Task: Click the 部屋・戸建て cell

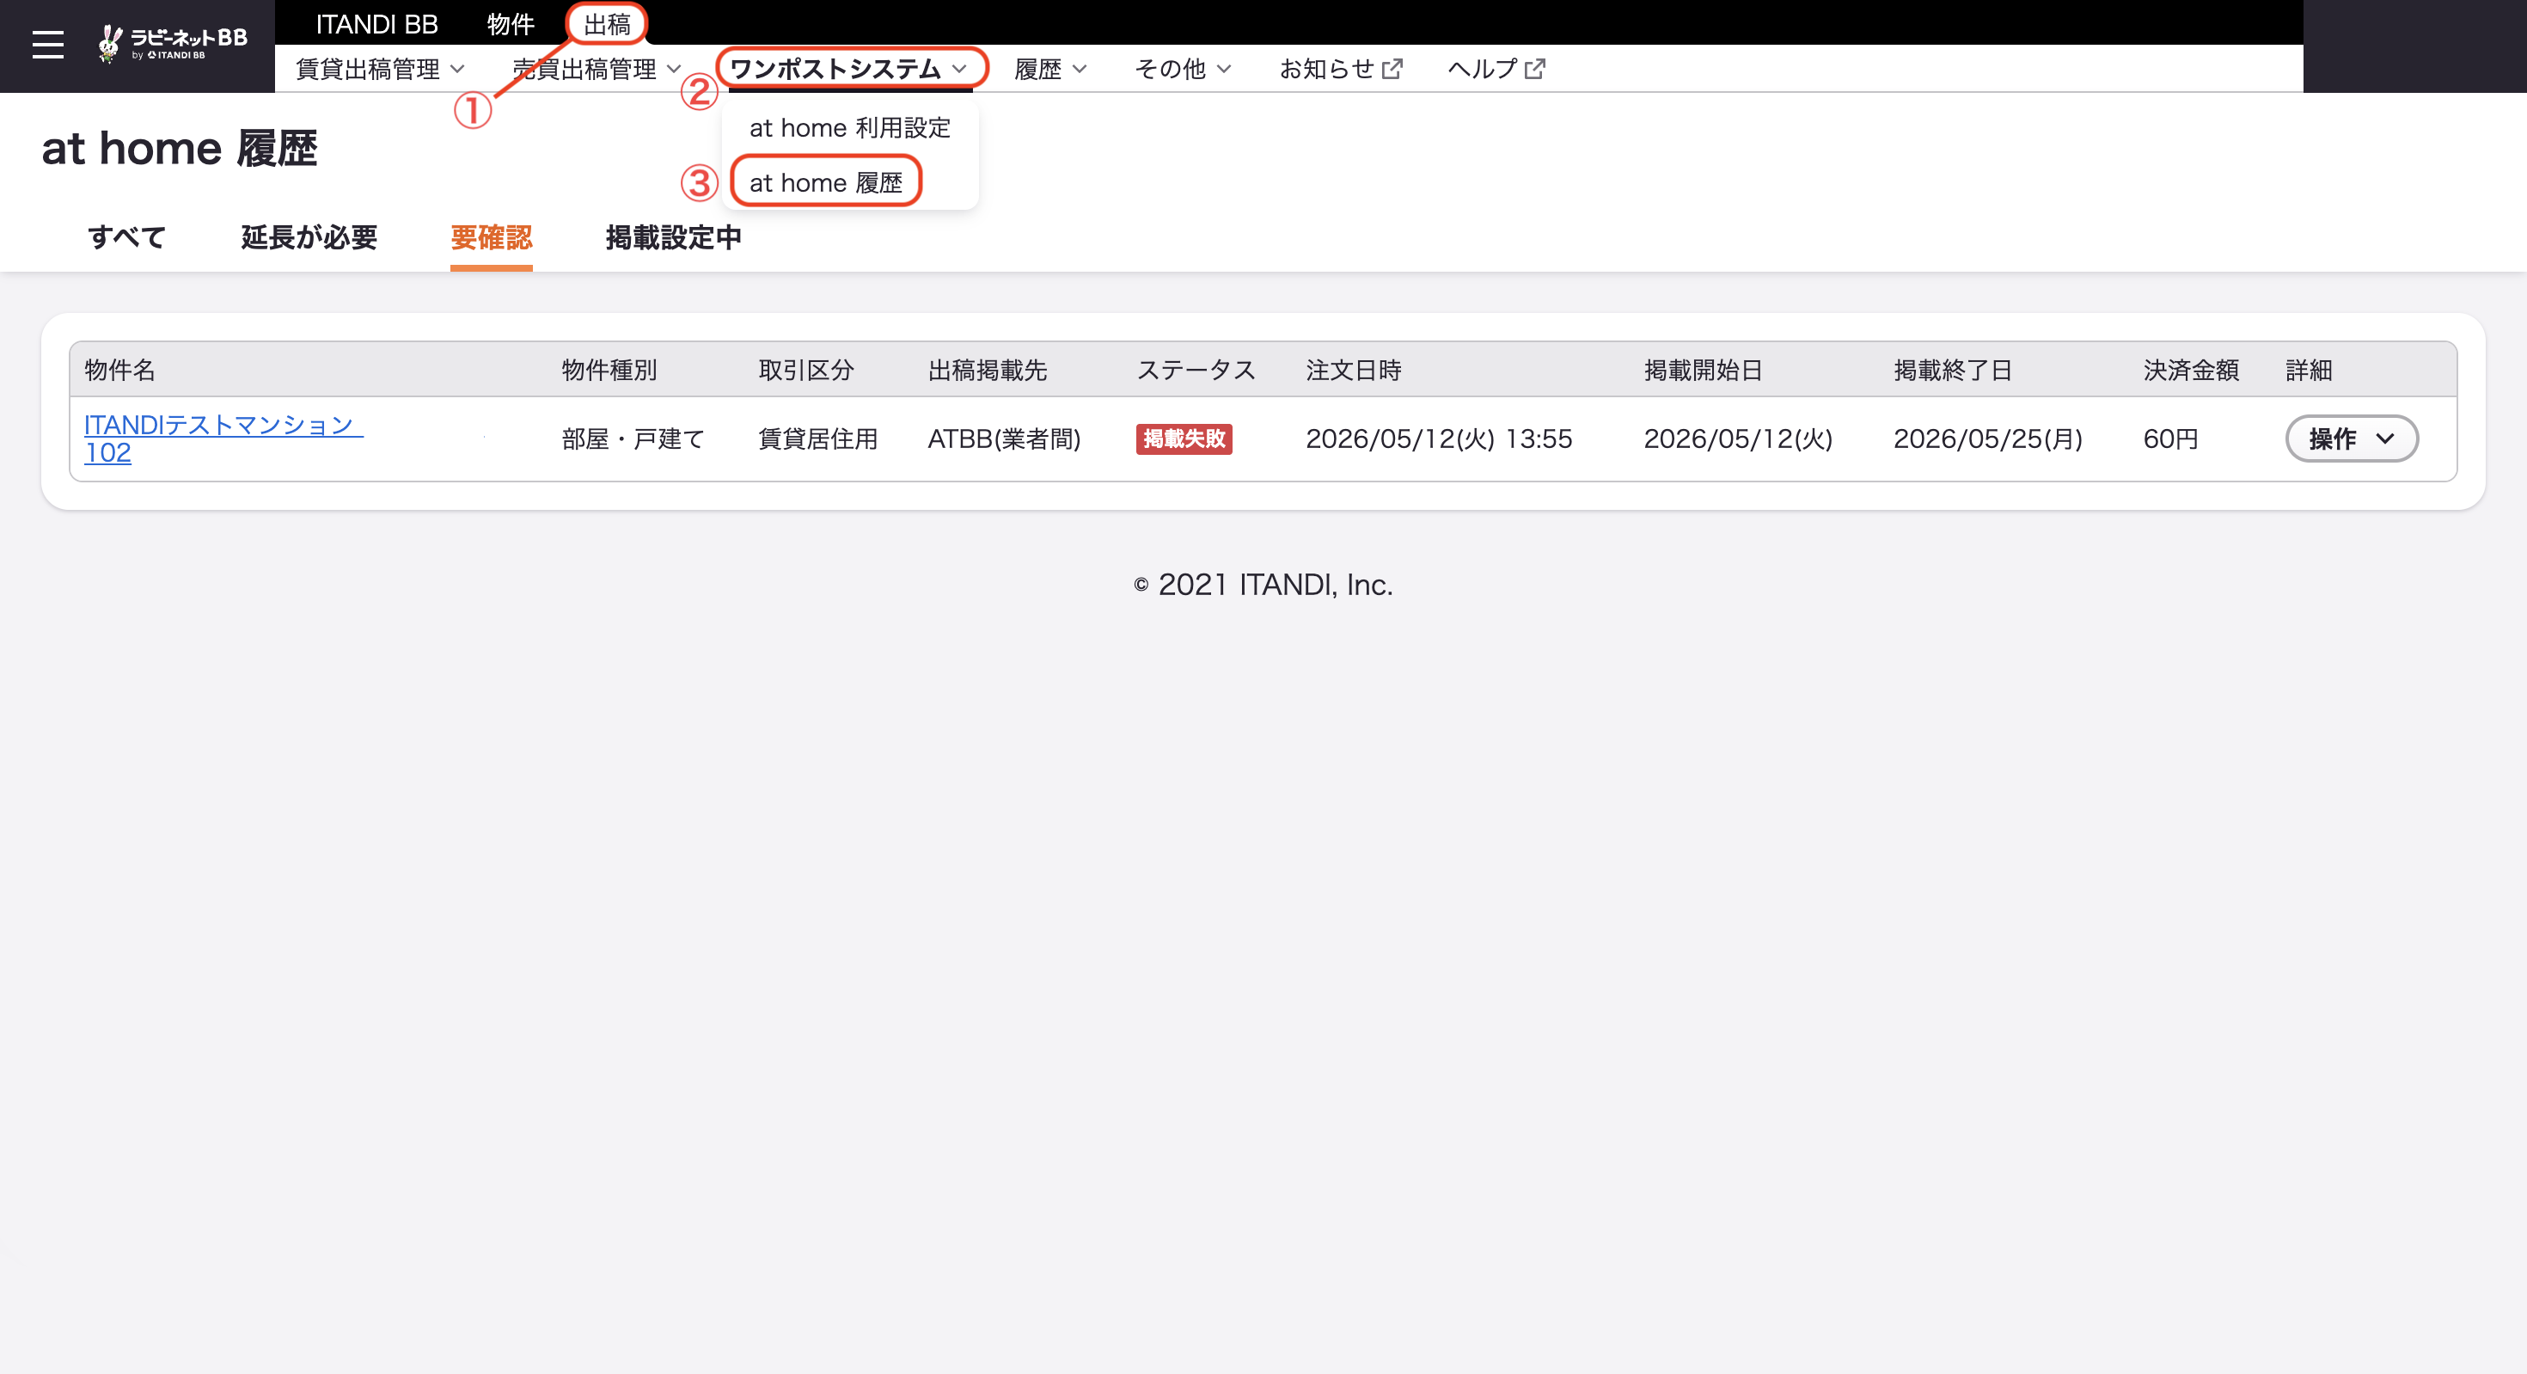Action: (x=633, y=439)
